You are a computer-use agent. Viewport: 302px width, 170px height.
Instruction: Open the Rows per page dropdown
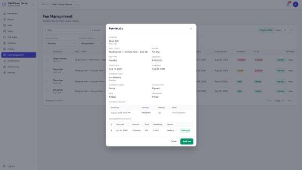point(288,30)
